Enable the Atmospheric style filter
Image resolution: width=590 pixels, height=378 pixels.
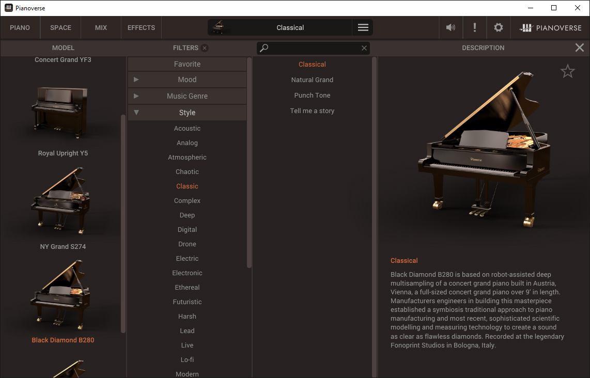coord(187,157)
